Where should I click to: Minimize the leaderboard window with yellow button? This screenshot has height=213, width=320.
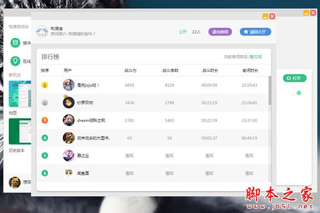[265, 17]
